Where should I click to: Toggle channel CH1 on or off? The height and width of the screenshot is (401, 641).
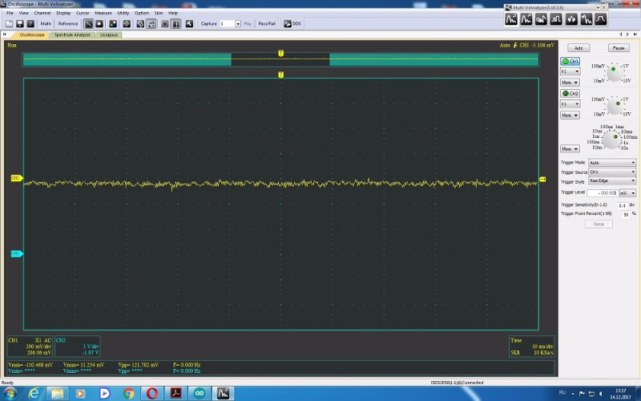point(570,61)
